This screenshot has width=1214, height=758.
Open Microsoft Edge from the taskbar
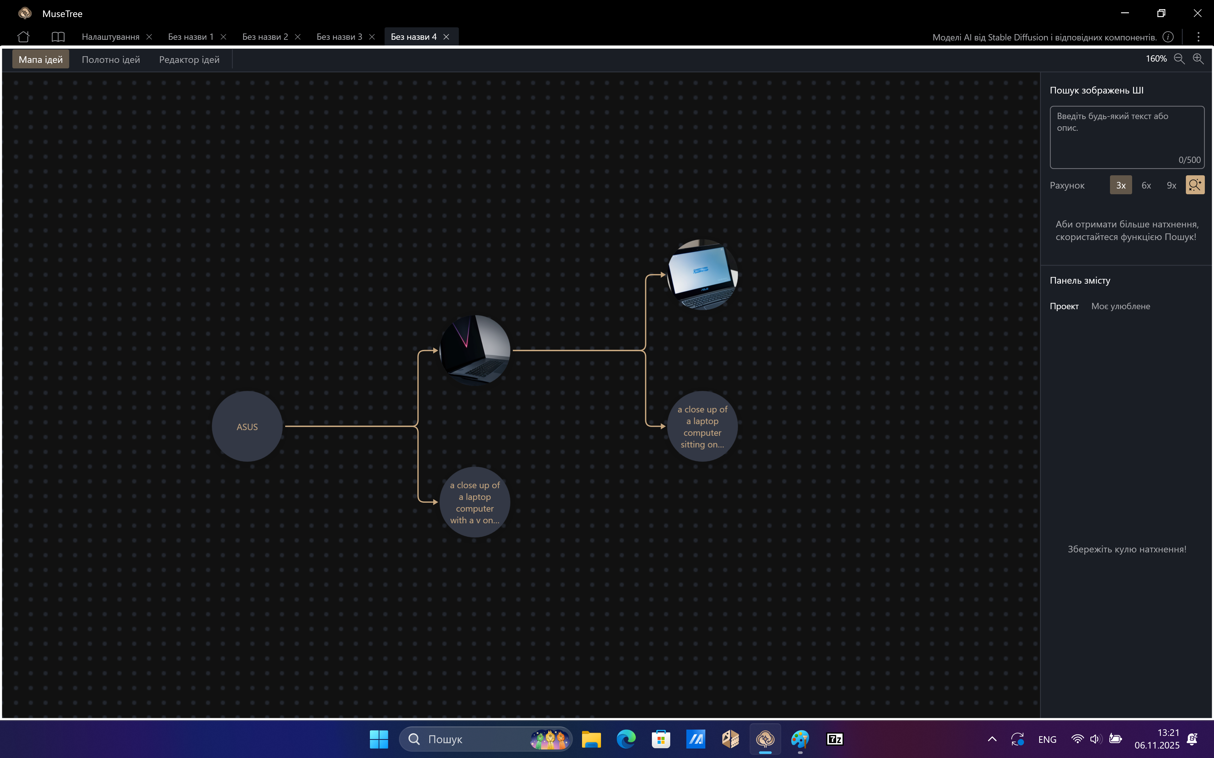[626, 739]
